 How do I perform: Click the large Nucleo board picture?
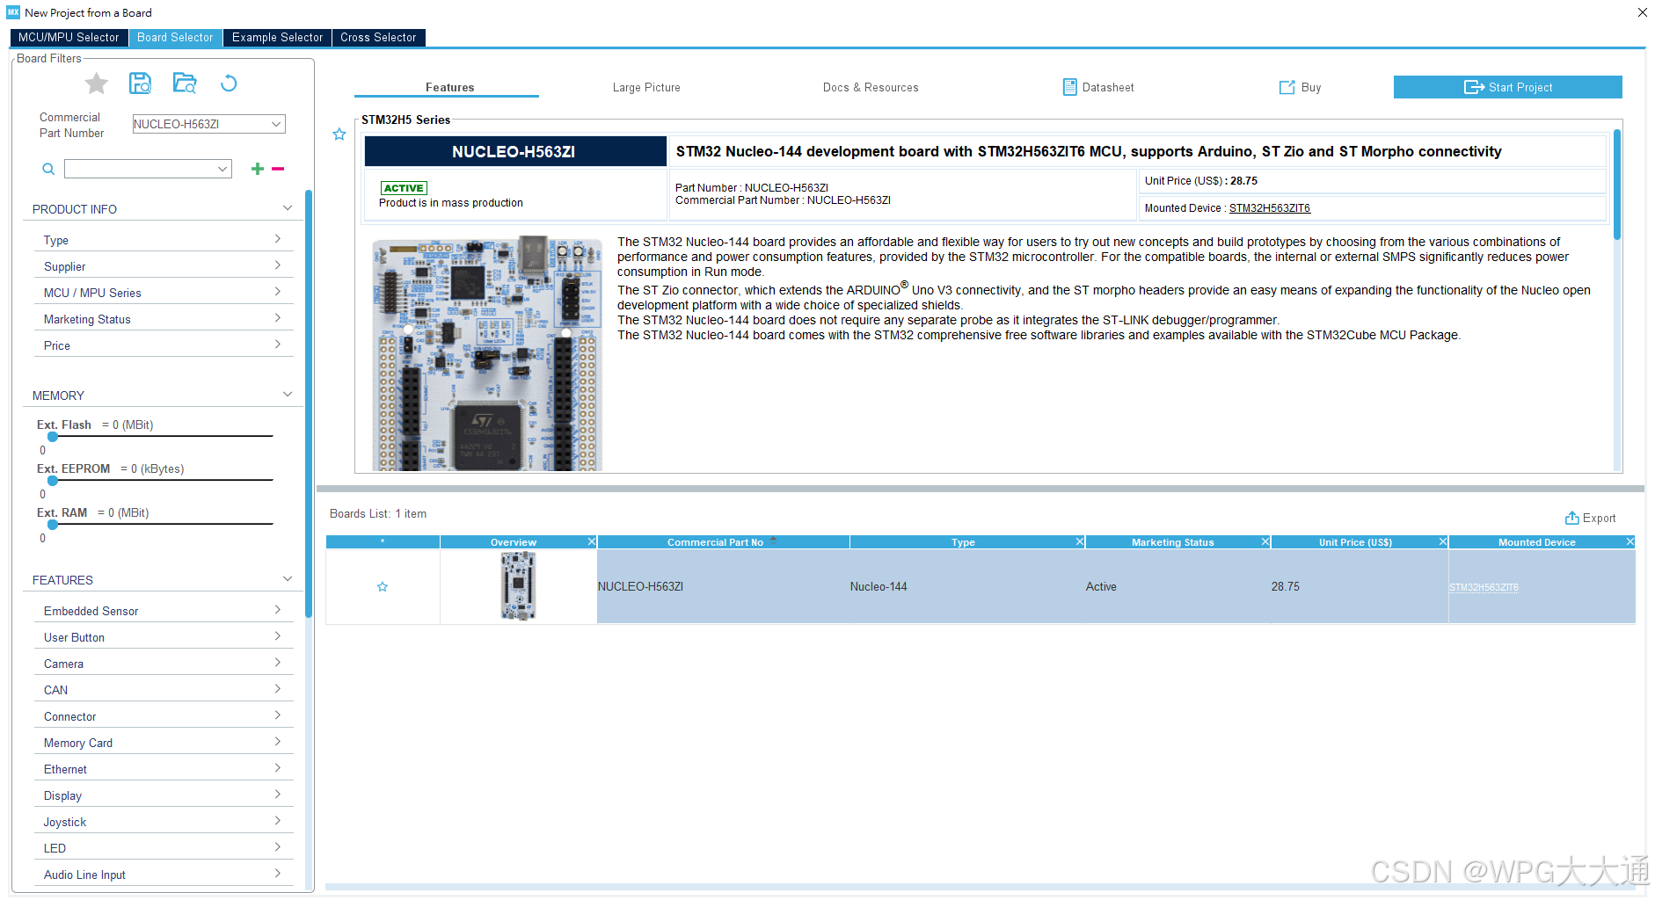486,353
